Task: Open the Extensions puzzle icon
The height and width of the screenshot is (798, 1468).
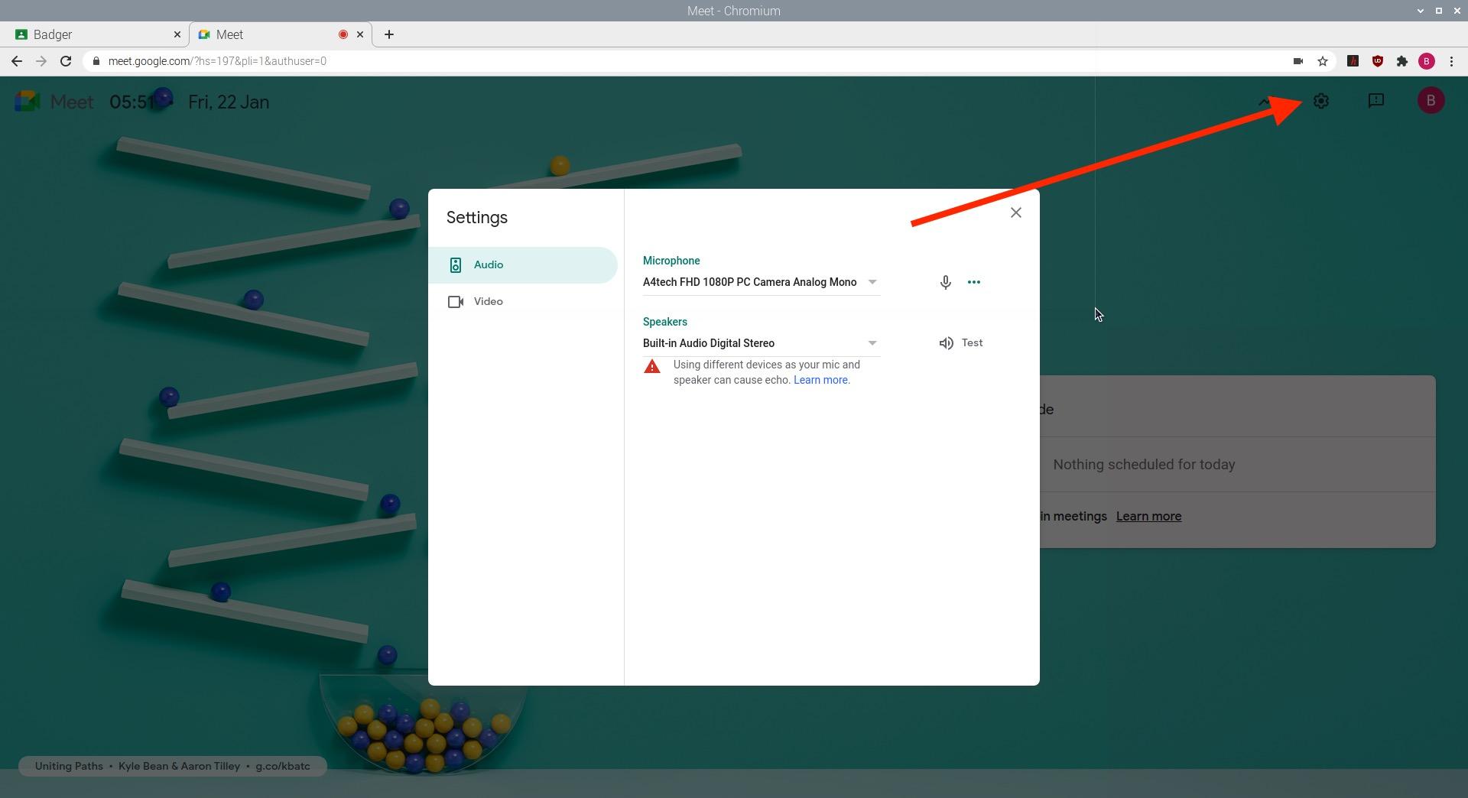Action: (1402, 61)
